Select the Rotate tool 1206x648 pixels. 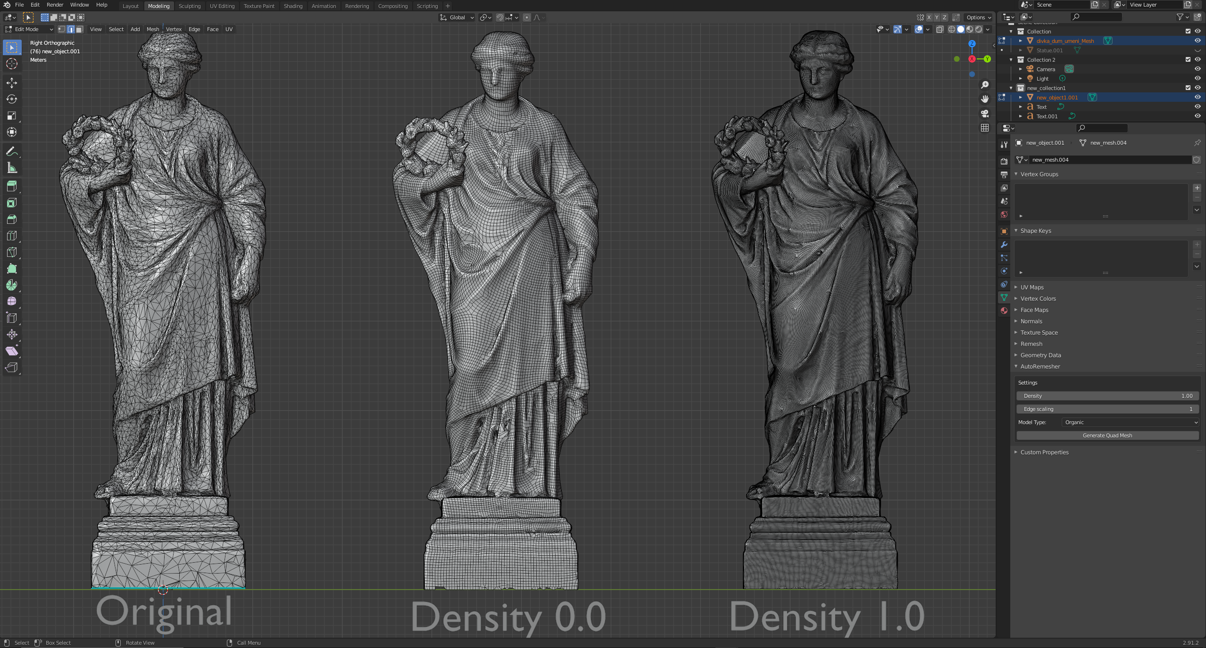tap(12, 99)
